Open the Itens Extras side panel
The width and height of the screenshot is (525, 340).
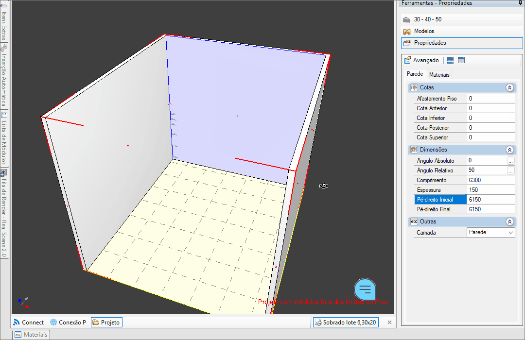coord(4,21)
